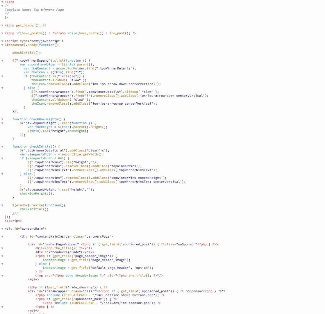
Task: Fold the else block adding expandHeight class
Action: (2, 174)
